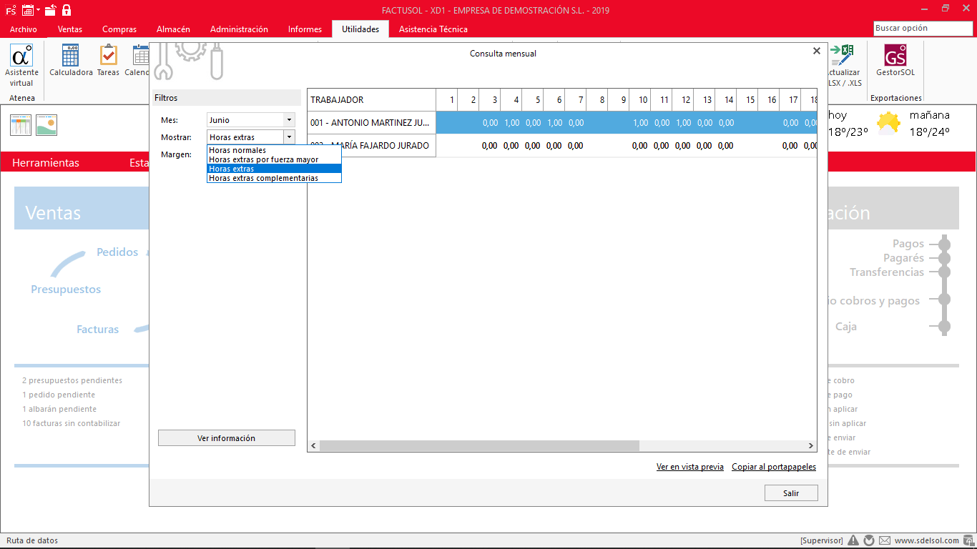The height and width of the screenshot is (549, 977).
Task: Expand the Mes dropdown arrow
Action: [x=289, y=120]
